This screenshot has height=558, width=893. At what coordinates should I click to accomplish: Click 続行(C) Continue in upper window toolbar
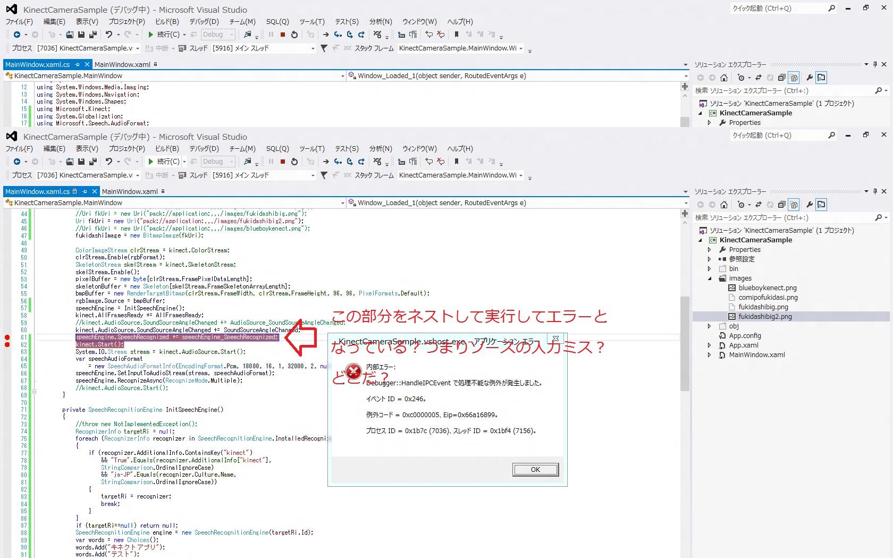164,35
